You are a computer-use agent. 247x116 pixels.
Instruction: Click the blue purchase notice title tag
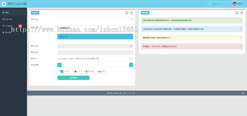[x=145, y=13]
